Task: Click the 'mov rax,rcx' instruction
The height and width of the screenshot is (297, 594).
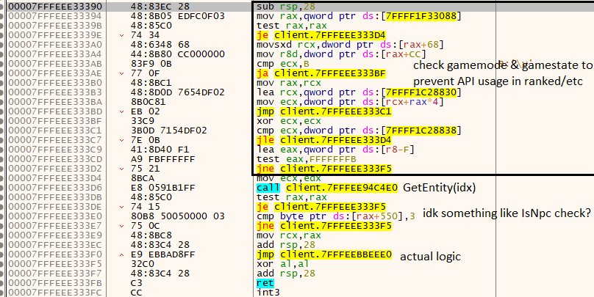Action: (289, 83)
